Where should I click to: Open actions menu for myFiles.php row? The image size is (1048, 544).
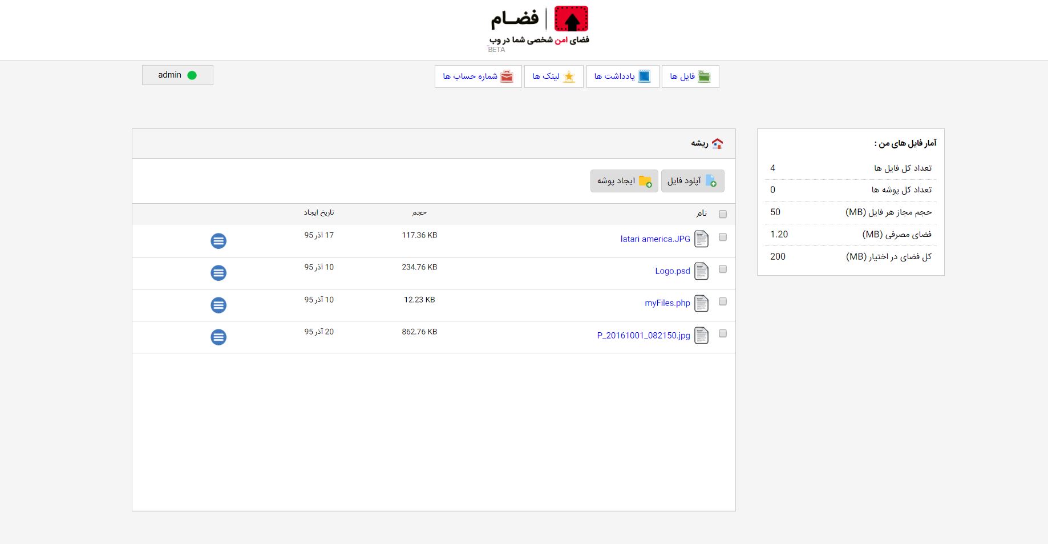pos(218,305)
